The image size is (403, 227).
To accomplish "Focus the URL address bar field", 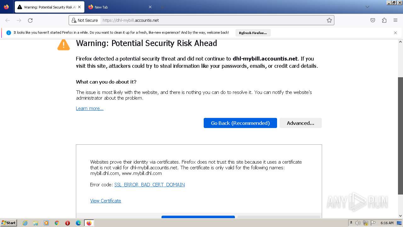I will [x=211, y=20].
